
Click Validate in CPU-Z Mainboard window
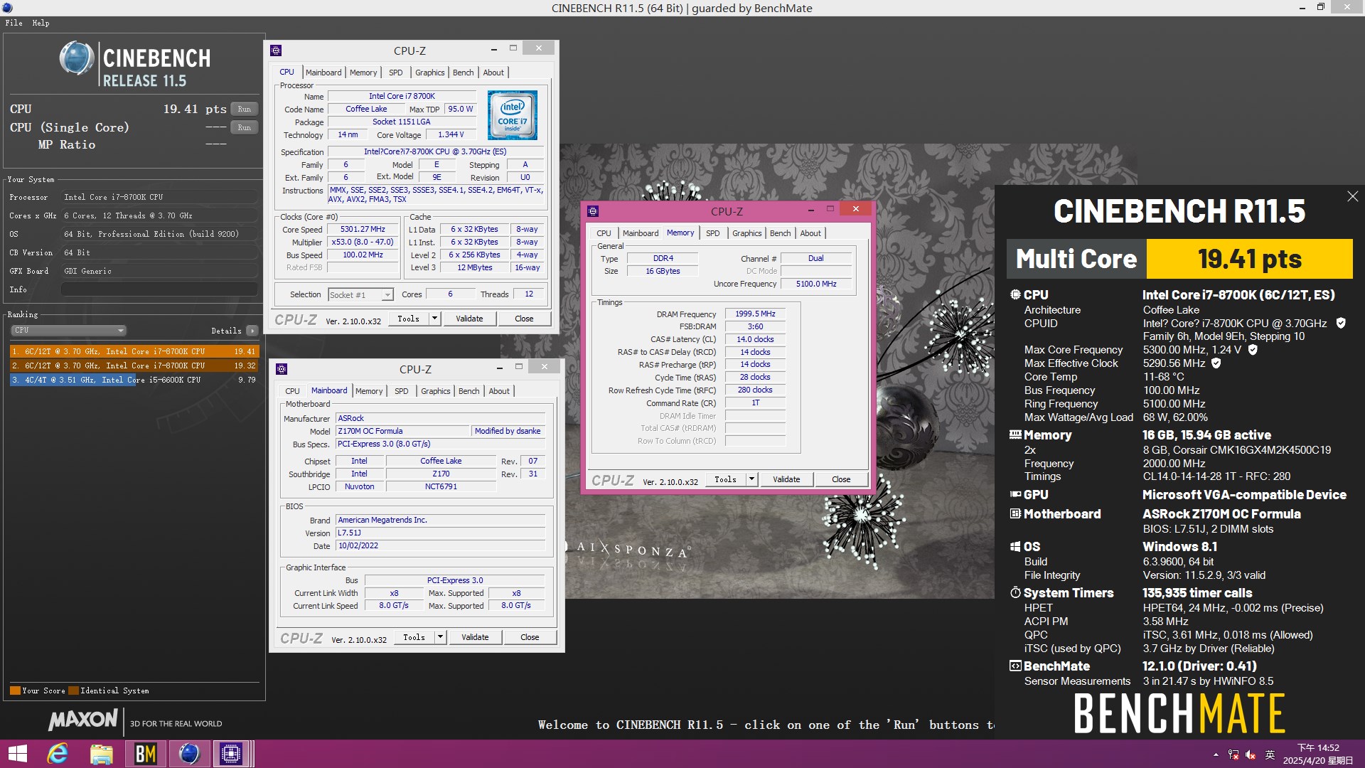click(x=475, y=637)
